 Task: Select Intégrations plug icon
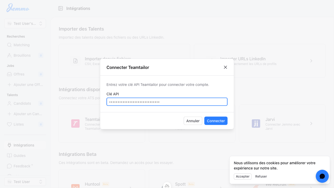(9, 145)
